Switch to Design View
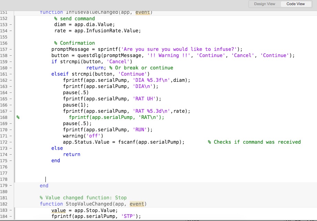317x221 pixels. [264, 4]
